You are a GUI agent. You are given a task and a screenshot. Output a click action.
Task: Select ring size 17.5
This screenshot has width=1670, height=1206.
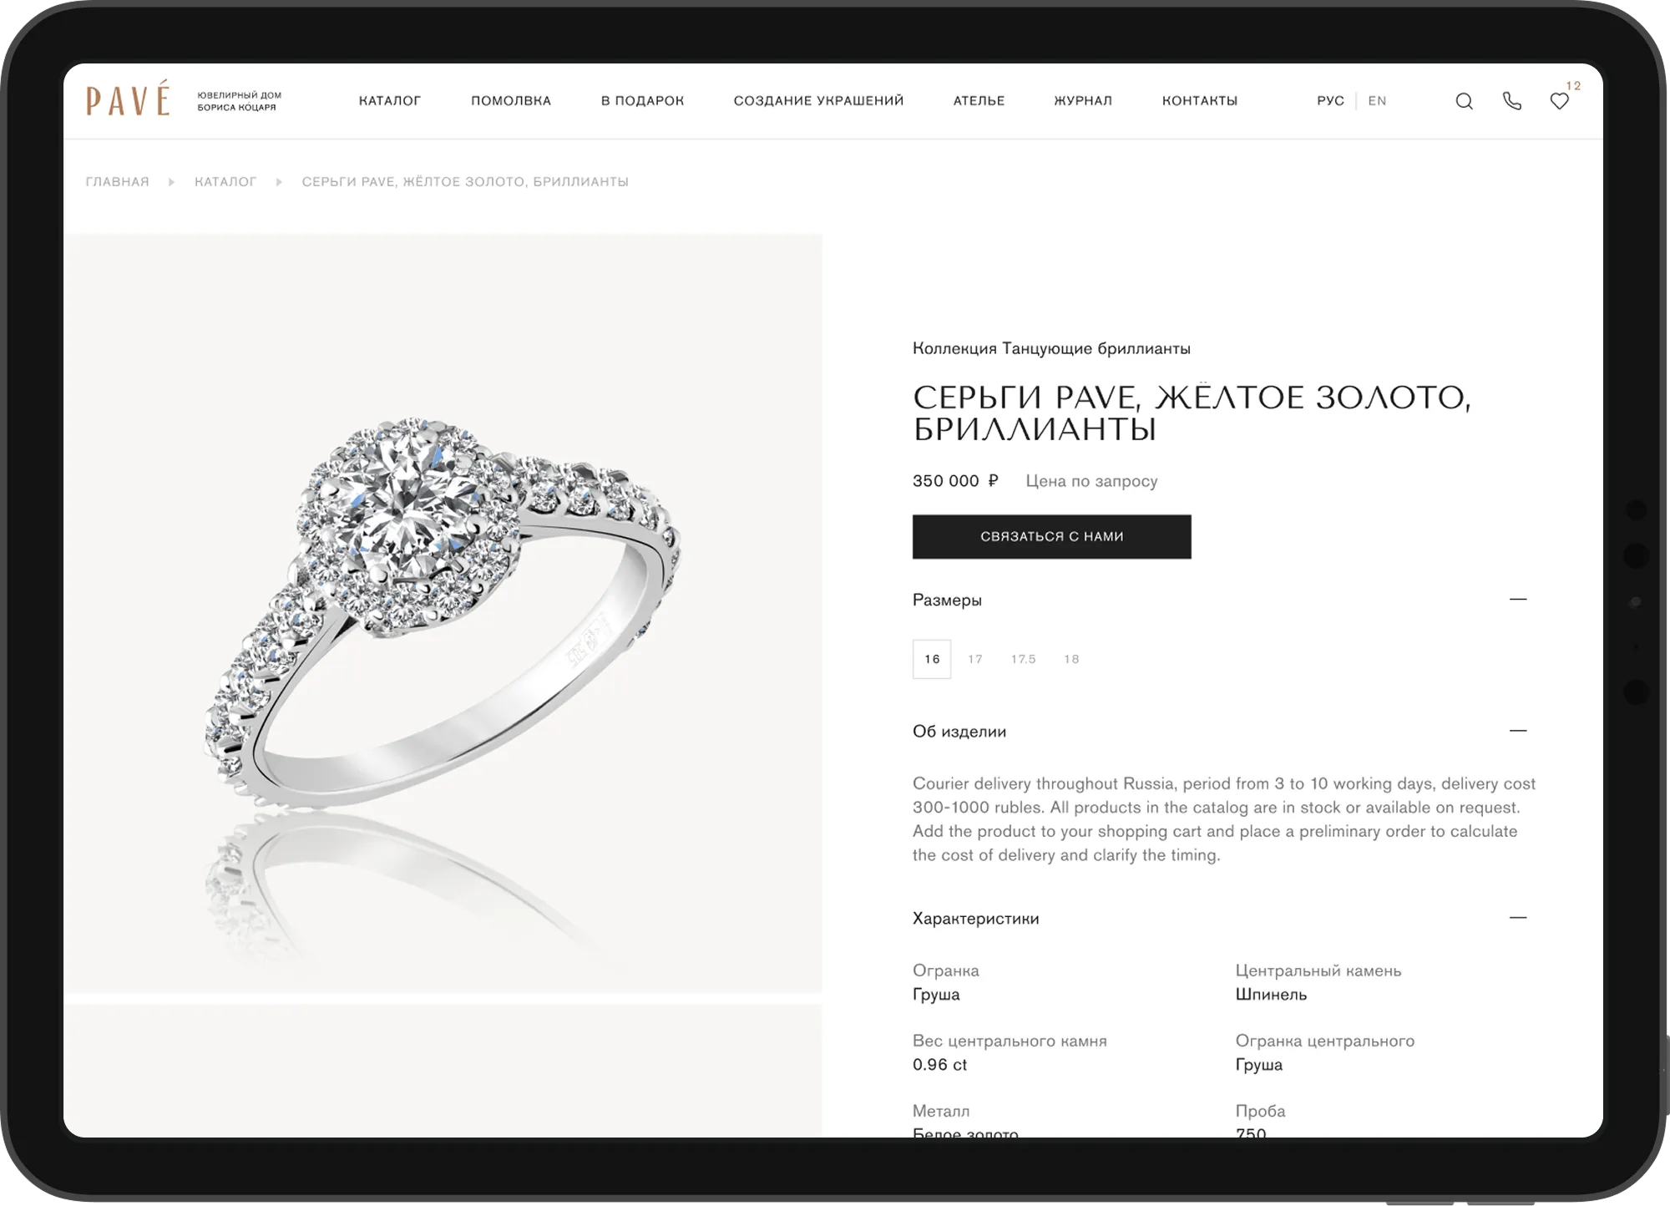click(x=1023, y=659)
